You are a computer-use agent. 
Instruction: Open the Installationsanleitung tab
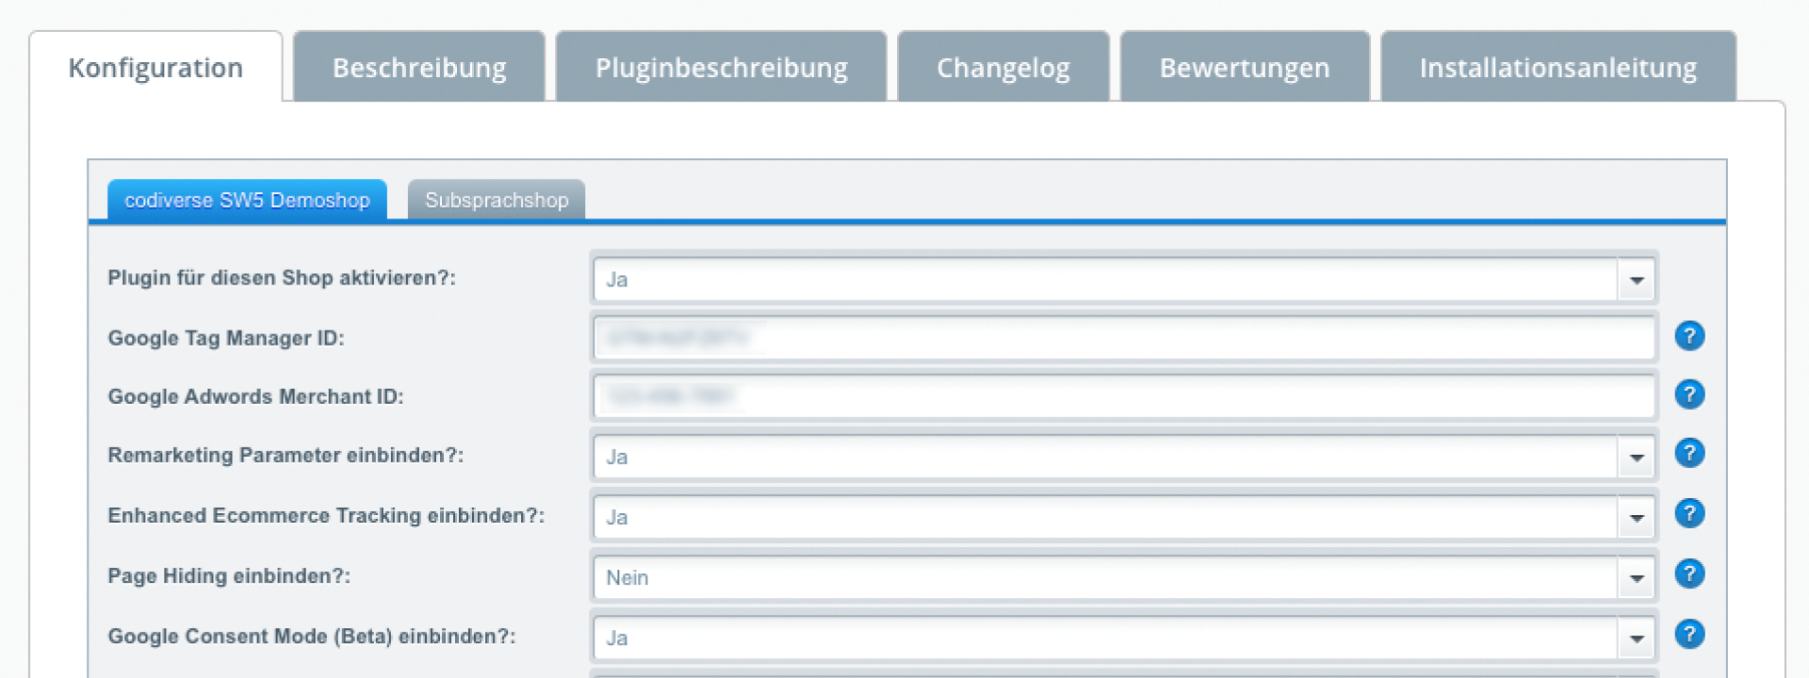click(1558, 67)
